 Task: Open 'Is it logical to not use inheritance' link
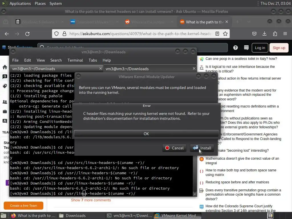pyautogui.click(x=240, y=69)
